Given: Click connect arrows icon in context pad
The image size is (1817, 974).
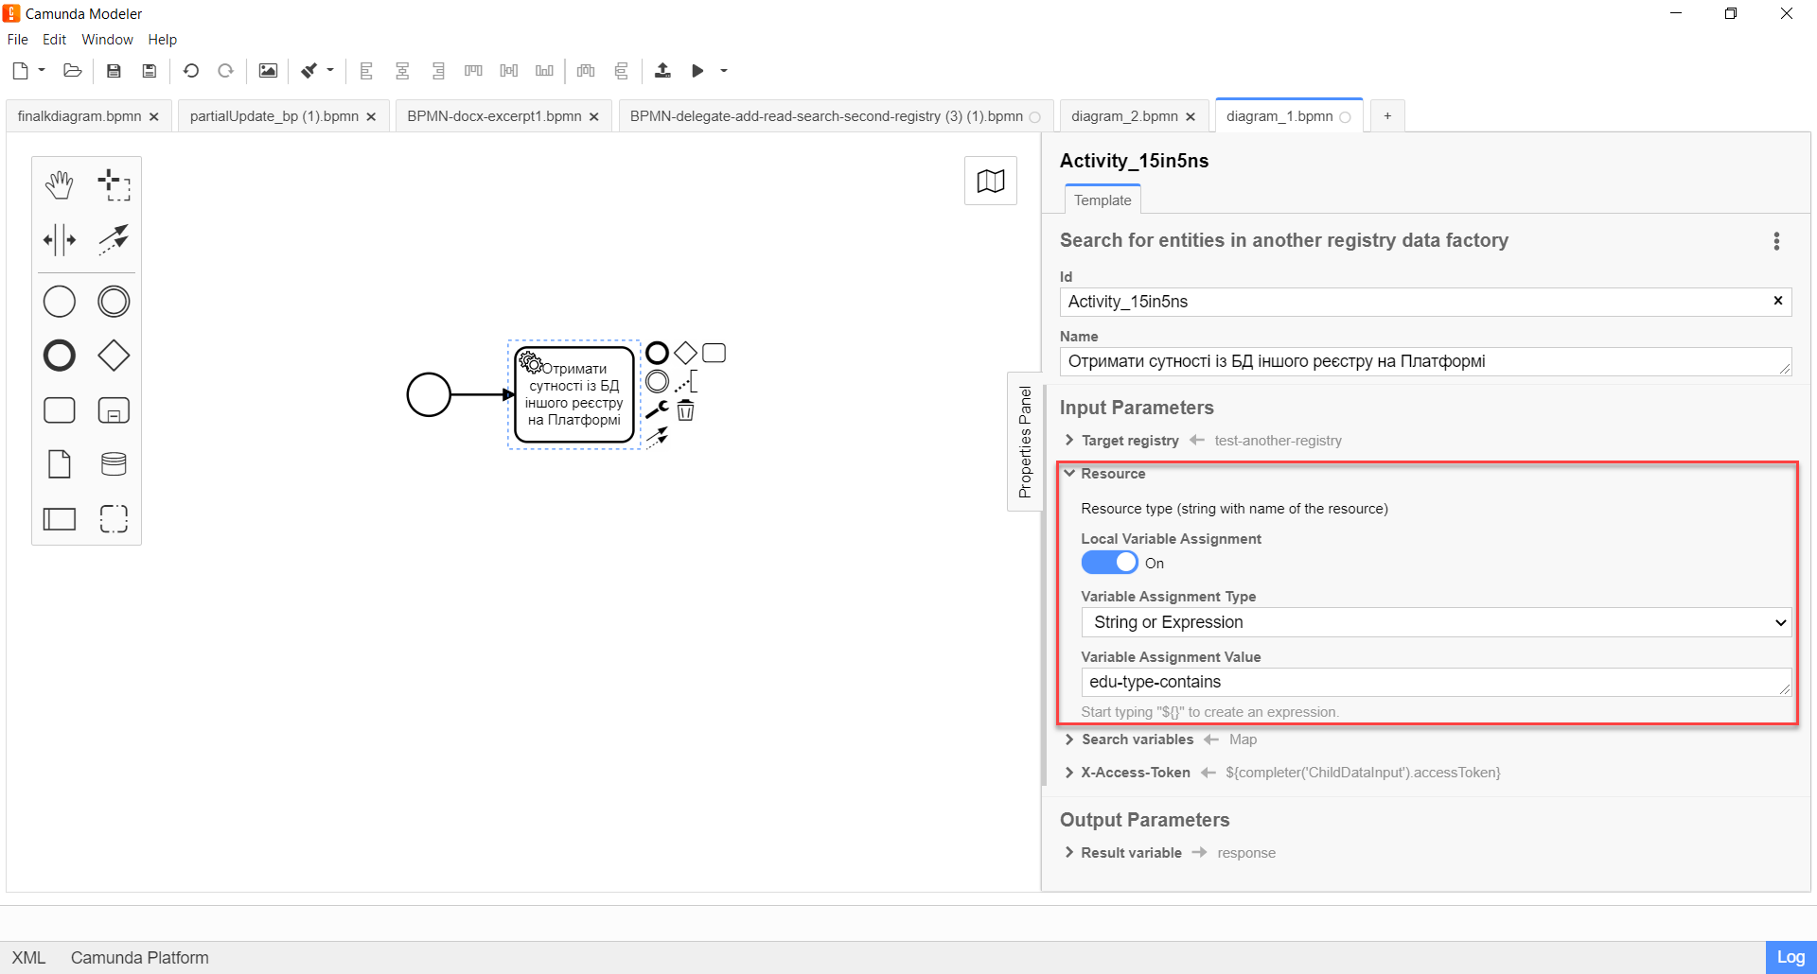Looking at the screenshot, I should (657, 437).
